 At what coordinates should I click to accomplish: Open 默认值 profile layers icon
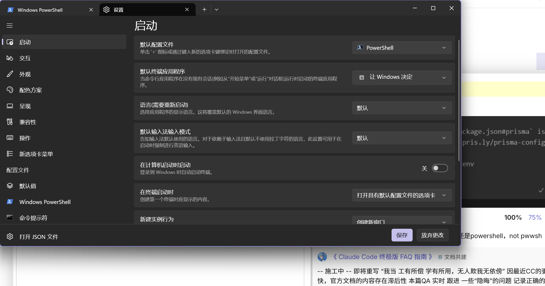point(10,186)
